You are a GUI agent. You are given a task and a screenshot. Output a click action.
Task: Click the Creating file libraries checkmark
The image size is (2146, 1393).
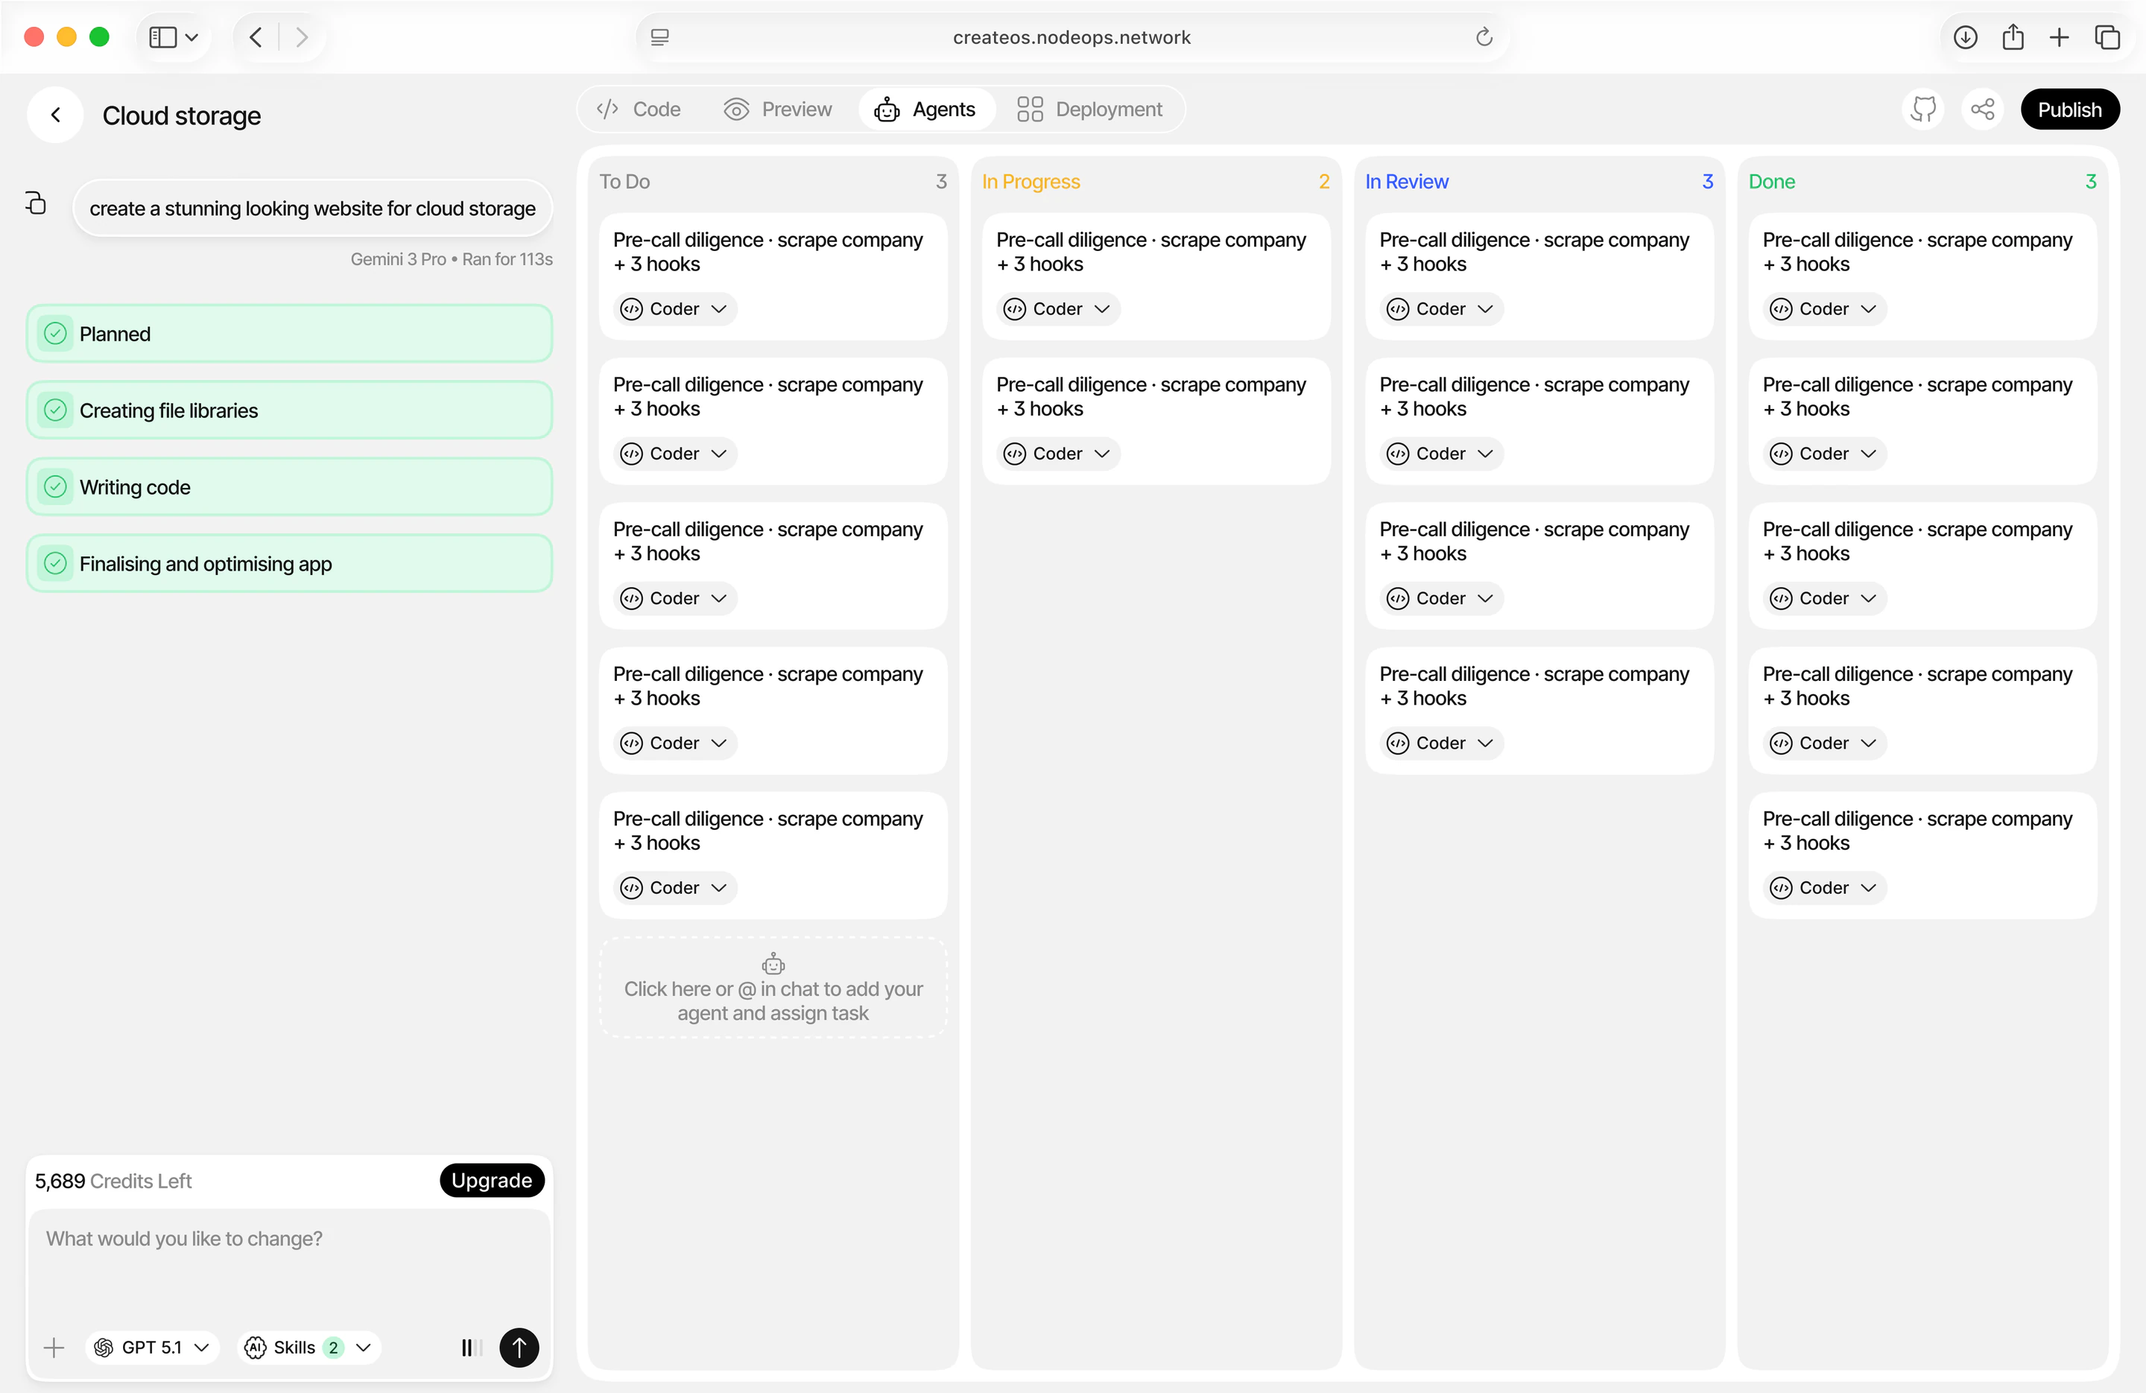point(56,410)
